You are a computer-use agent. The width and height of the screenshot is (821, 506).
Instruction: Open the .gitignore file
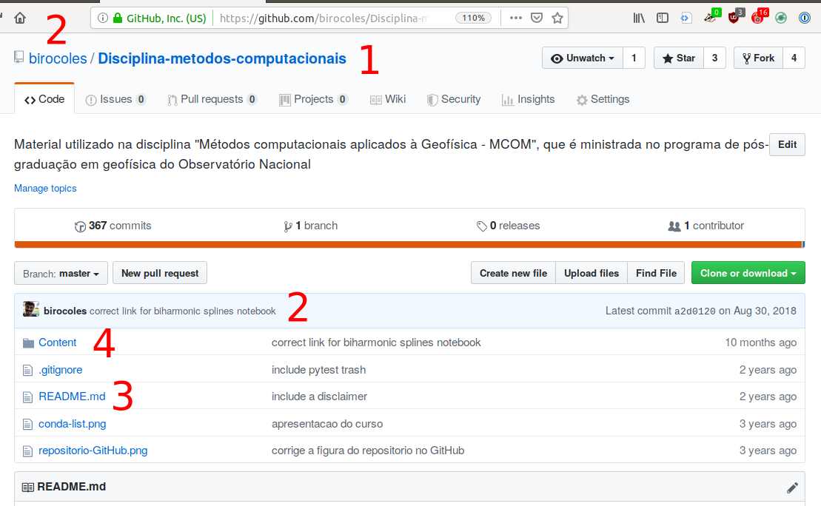tap(60, 370)
